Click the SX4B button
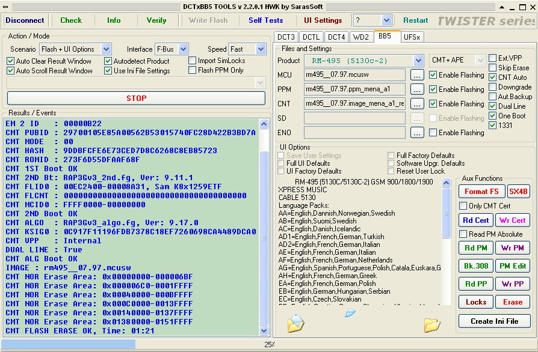538x352 pixels. coord(518,192)
